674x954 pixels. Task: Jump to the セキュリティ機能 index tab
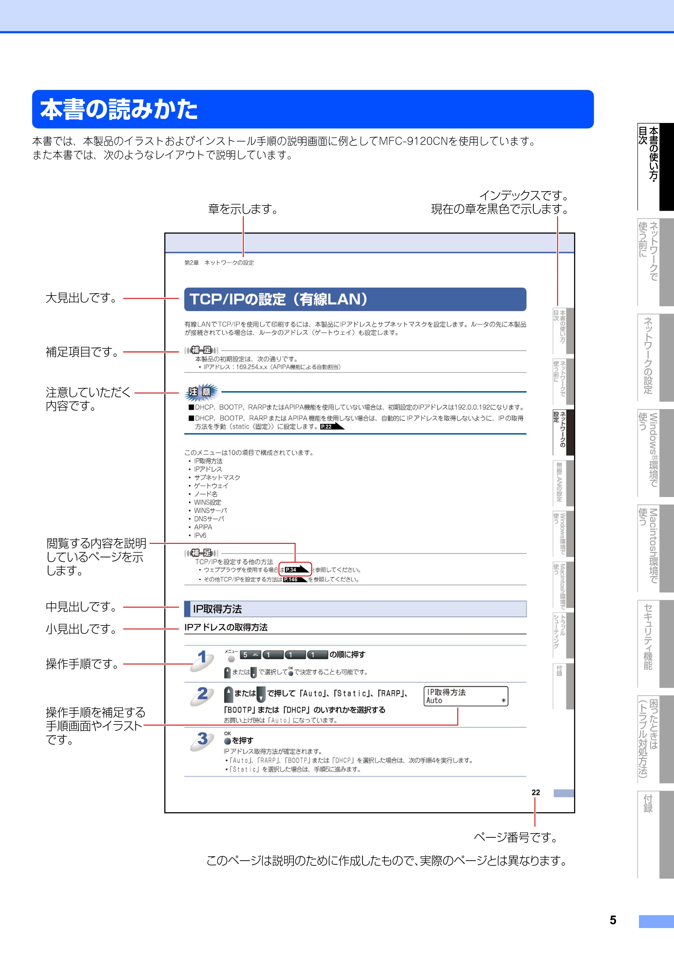pyautogui.click(x=655, y=644)
